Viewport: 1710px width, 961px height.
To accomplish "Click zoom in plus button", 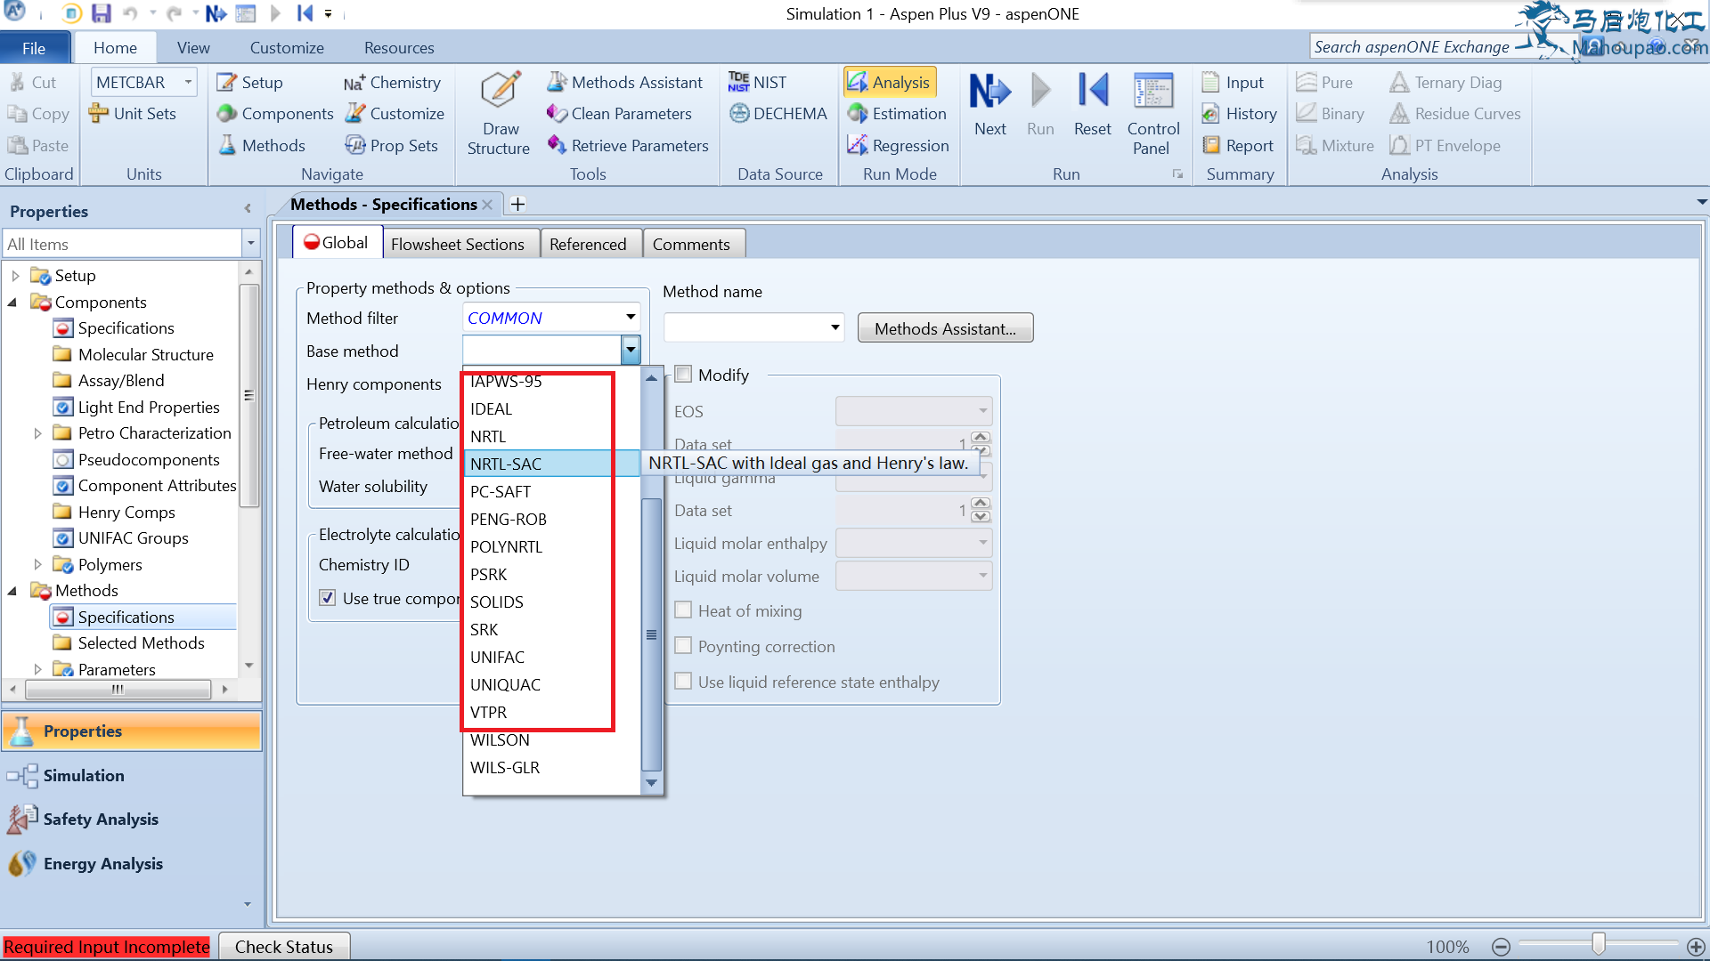I will pos(1696,947).
